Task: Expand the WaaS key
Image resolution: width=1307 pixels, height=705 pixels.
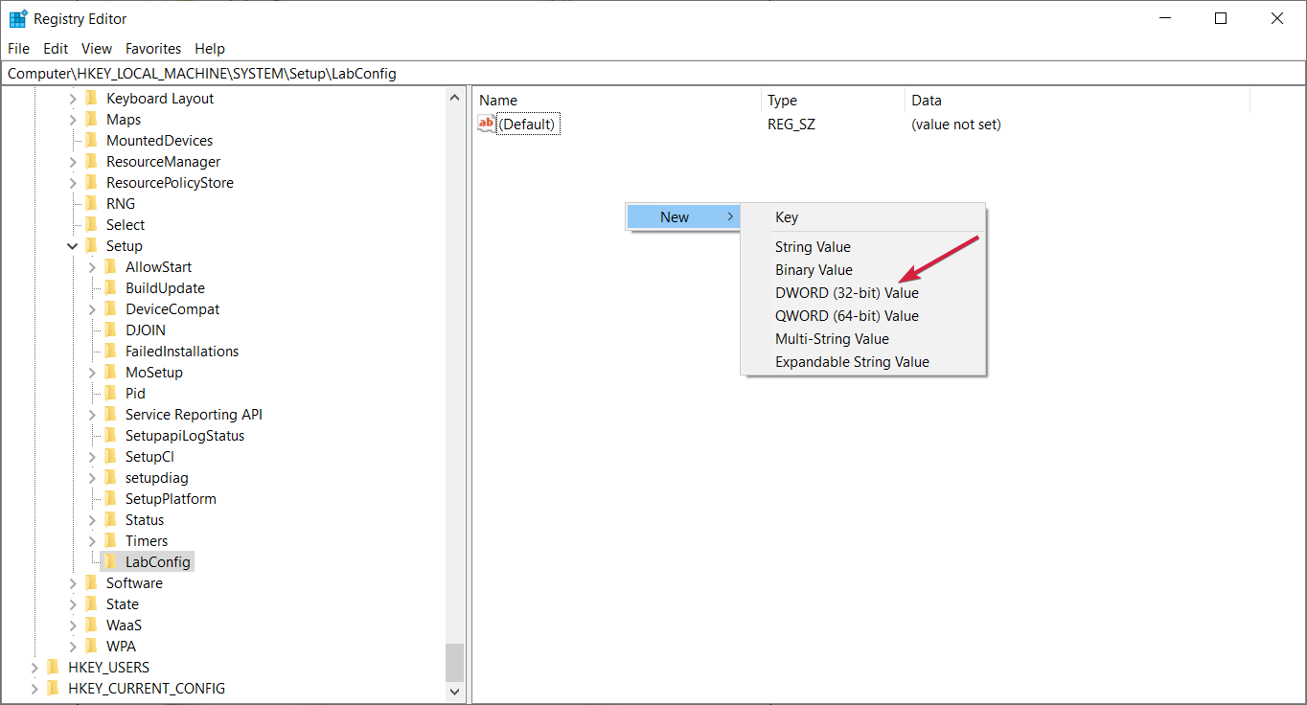Action: click(x=74, y=625)
